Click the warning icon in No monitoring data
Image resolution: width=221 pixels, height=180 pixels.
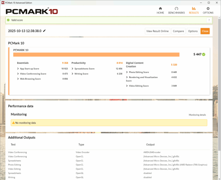[x=13, y=123]
